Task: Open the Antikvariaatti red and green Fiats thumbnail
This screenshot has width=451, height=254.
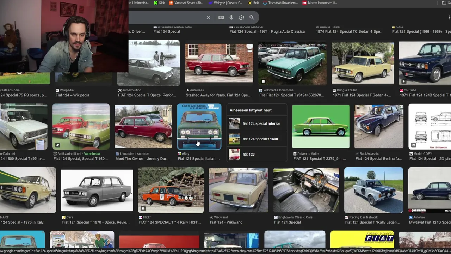Action: point(81,127)
